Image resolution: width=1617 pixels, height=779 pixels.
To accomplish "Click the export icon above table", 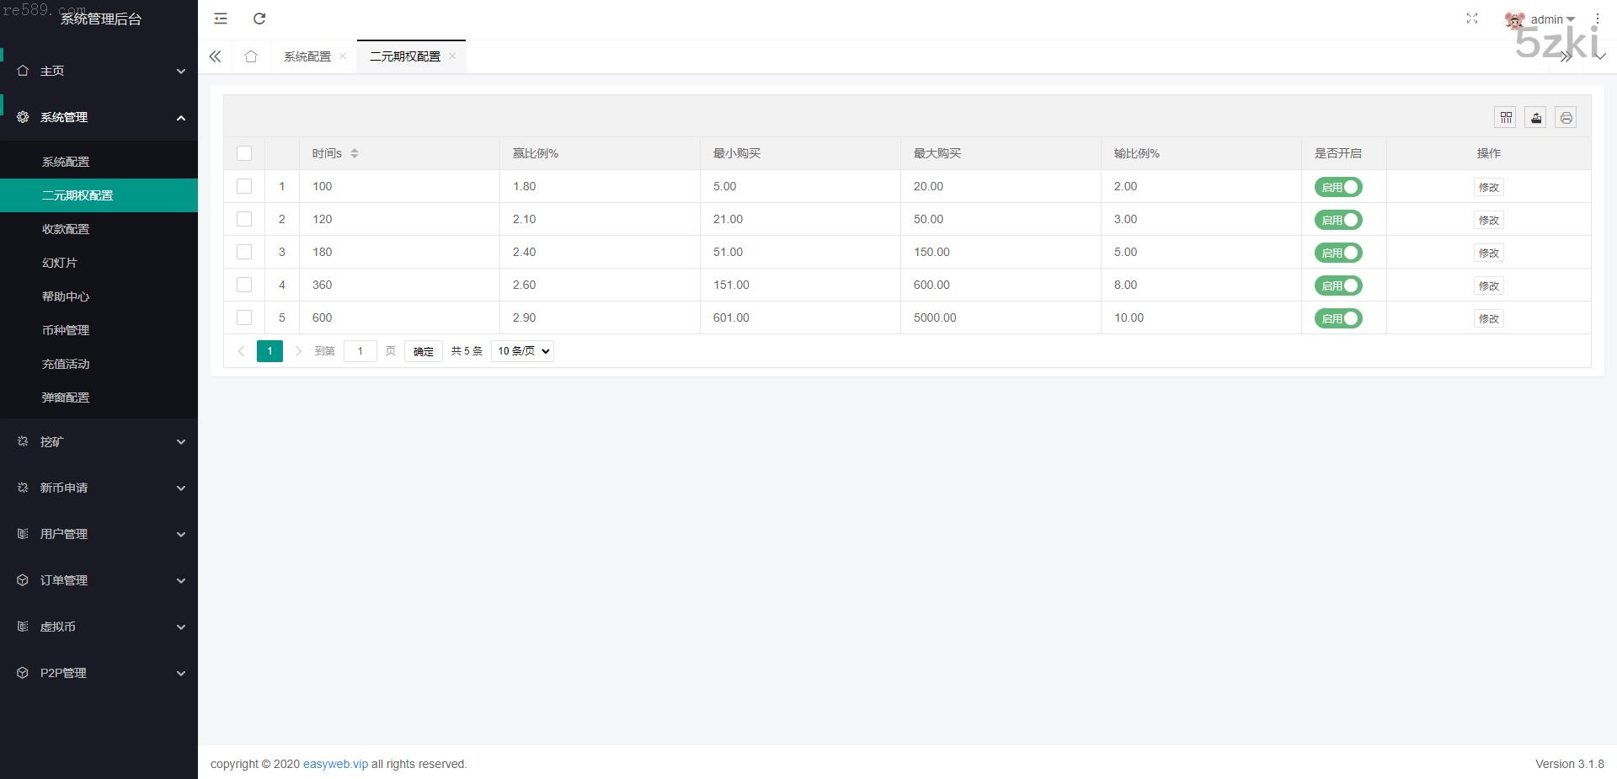I will coord(1535,118).
